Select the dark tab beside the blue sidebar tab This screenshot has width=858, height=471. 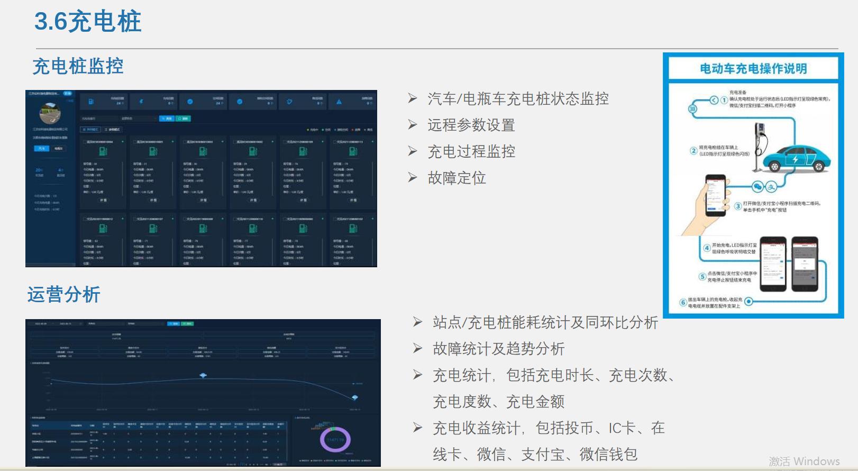pyautogui.click(x=59, y=149)
